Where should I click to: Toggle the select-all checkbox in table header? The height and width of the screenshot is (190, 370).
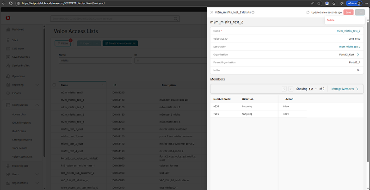54,85
